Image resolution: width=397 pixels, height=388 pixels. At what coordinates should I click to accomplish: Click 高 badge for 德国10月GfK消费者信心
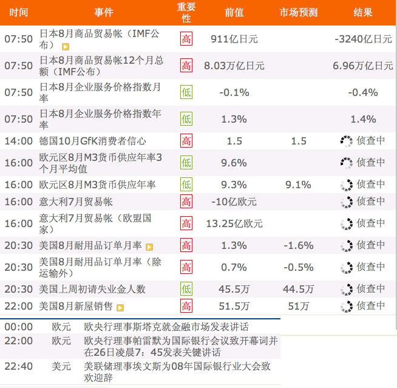pos(186,140)
